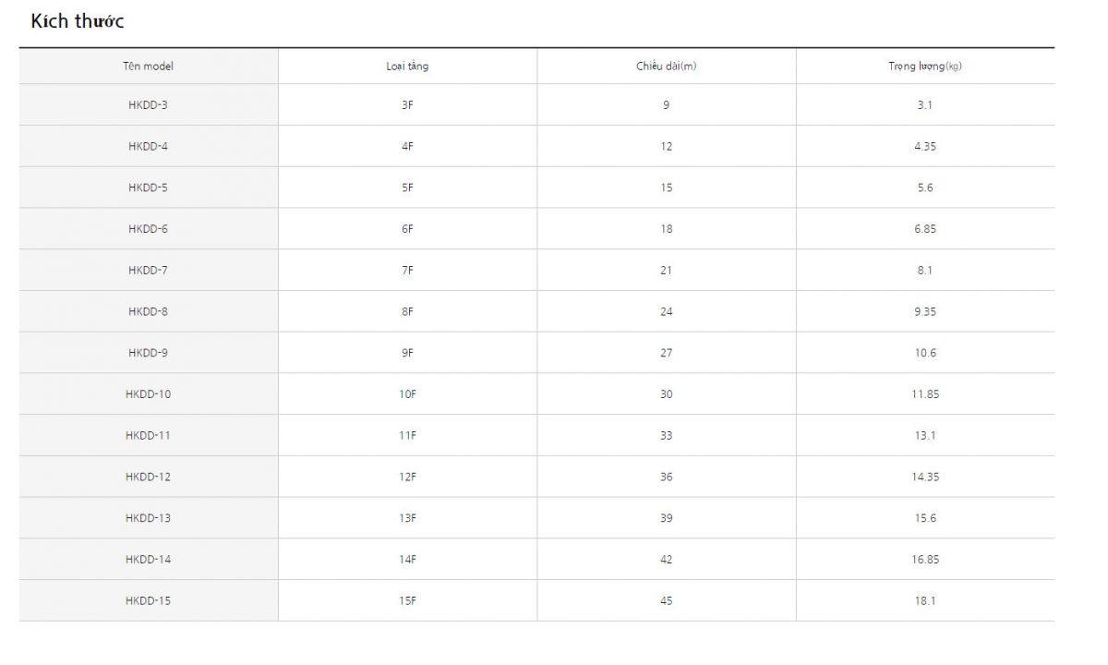Select the weight value 16.85

(924, 560)
